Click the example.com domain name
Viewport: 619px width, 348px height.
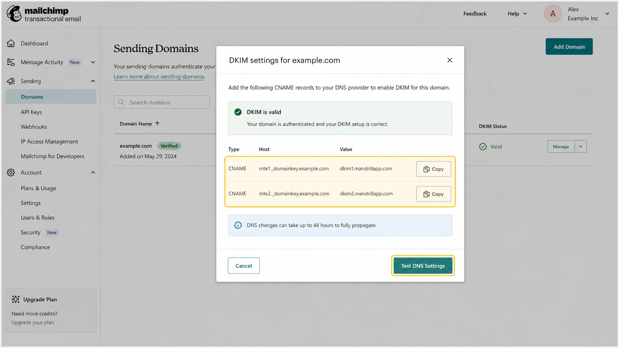coord(135,146)
